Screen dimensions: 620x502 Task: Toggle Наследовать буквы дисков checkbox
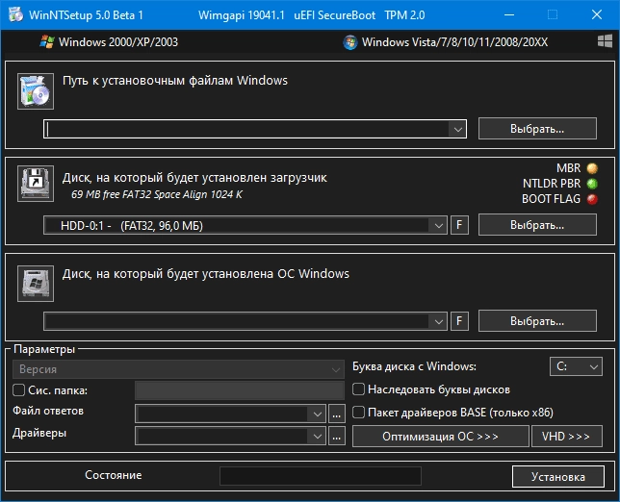pos(358,389)
